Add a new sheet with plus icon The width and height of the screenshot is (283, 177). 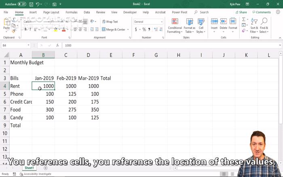pyautogui.click(x=45, y=168)
